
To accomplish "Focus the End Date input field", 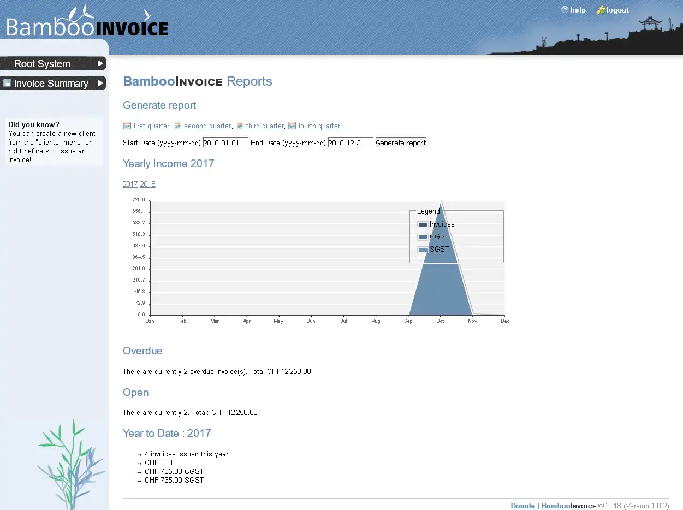I will 351,143.
